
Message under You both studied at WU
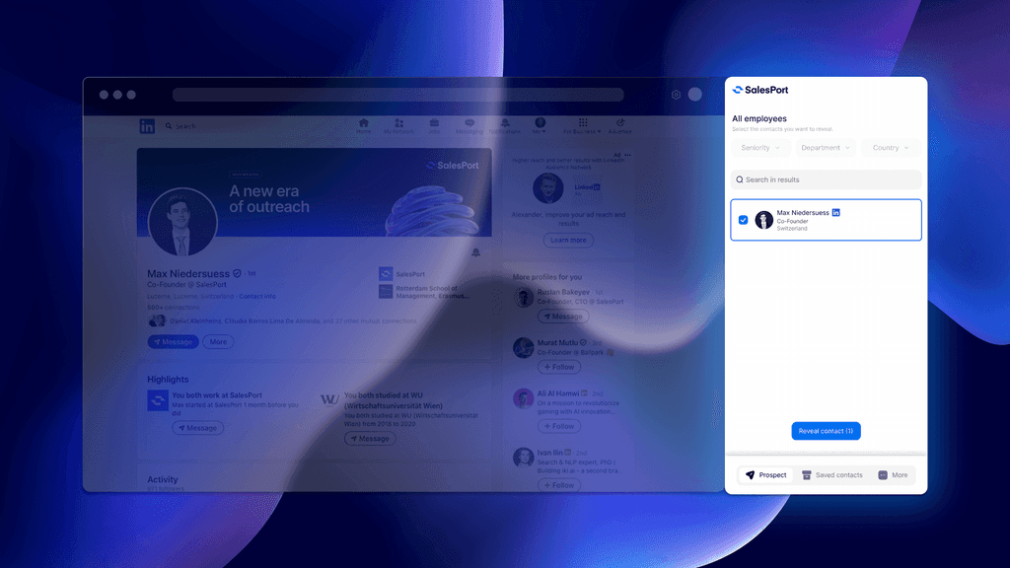[370, 439]
